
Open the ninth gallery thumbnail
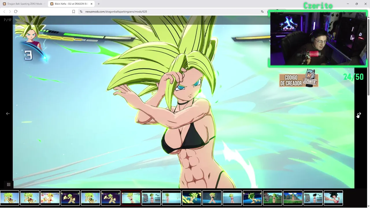tap(171, 198)
